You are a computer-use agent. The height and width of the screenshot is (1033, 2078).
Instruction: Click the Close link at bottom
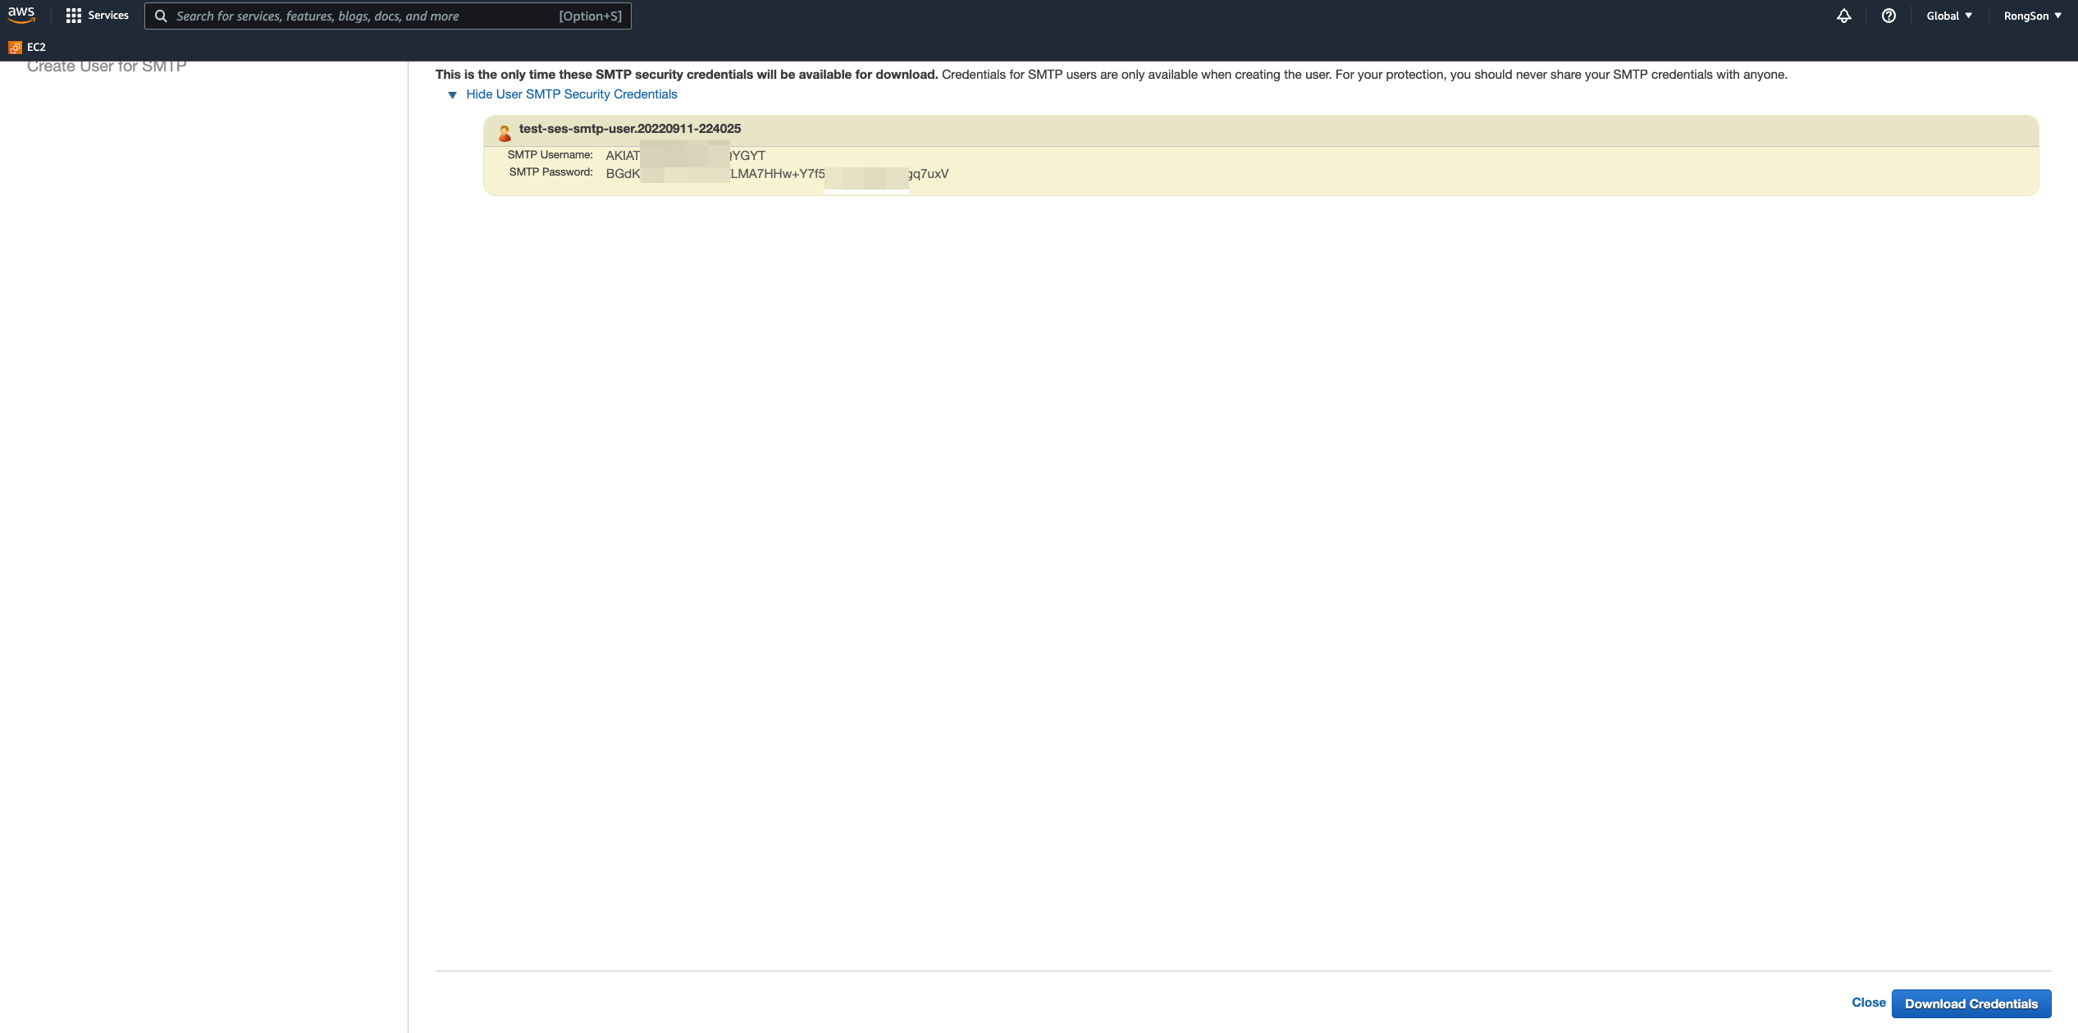coord(1868,1003)
